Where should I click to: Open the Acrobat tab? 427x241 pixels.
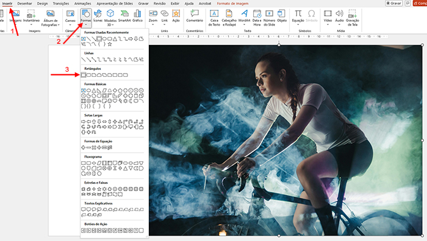(205, 4)
